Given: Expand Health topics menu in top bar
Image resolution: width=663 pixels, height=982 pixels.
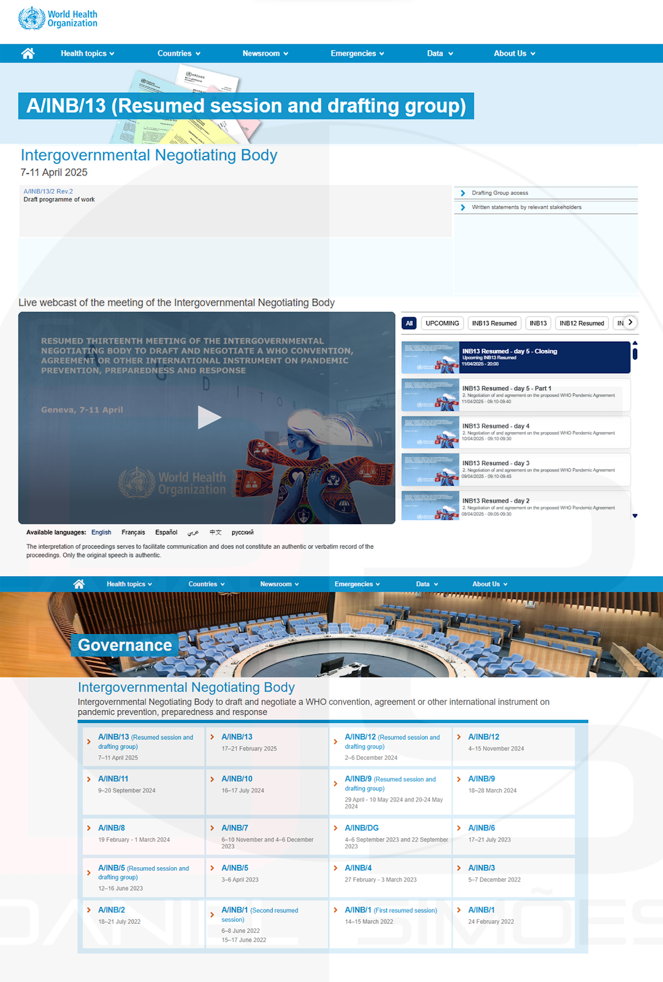Looking at the screenshot, I should pos(88,53).
